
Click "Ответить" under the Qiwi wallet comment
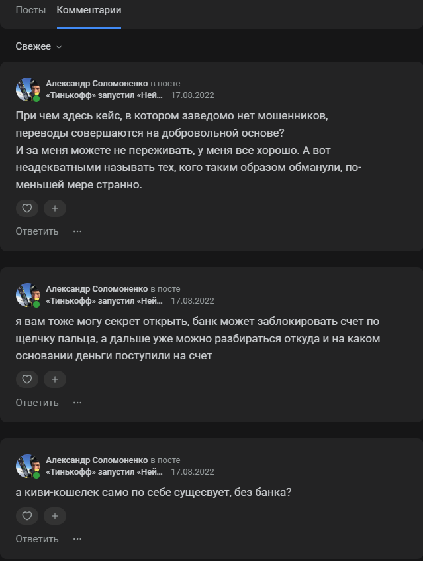(37, 539)
